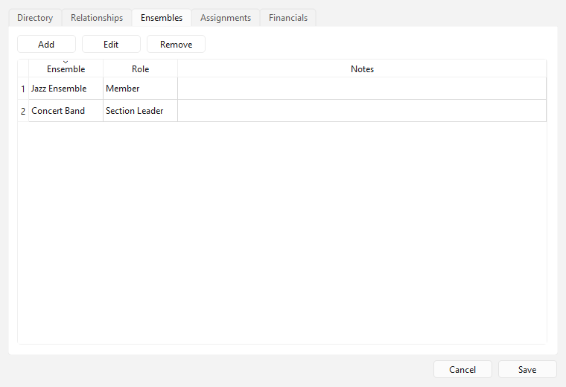Image resolution: width=566 pixels, height=387 pixels.
Task: Click the Notes column header
Action: (362, 68)
